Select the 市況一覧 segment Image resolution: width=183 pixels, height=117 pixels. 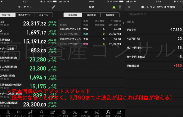click(7, 15)
